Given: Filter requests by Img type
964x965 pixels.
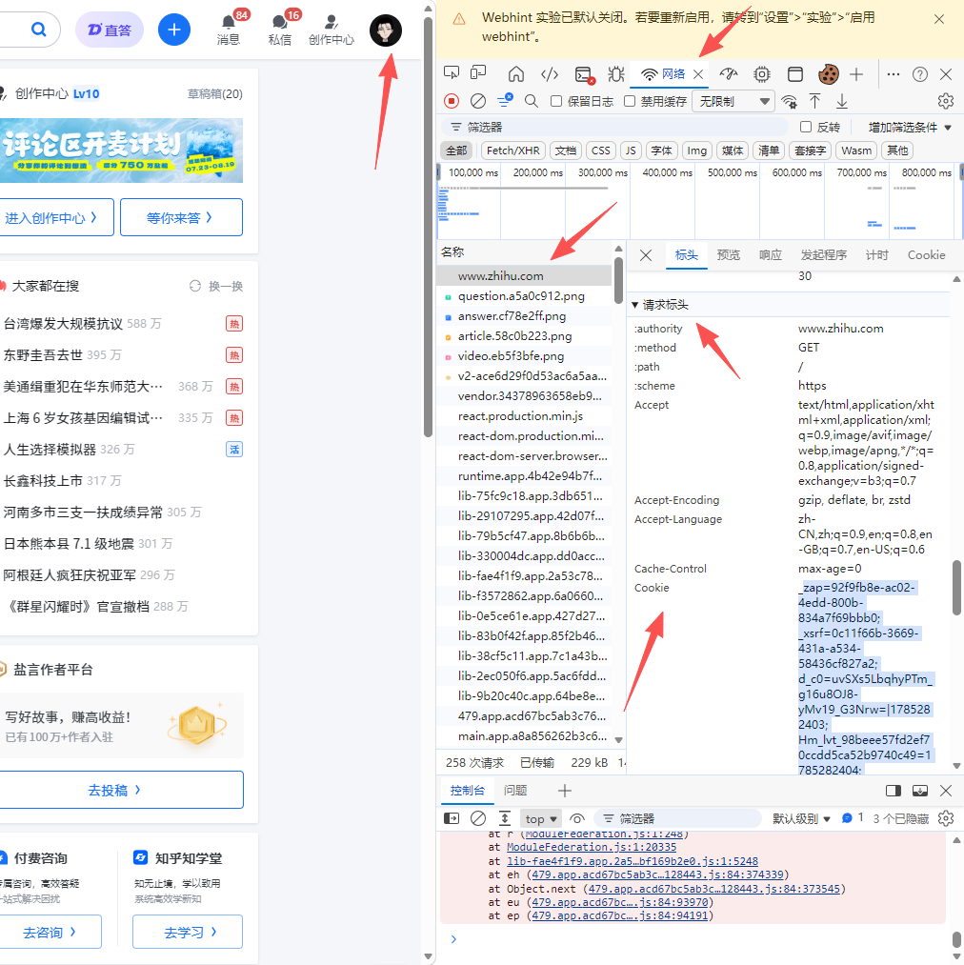Looking at the screenshot, I should coord(697,151).
